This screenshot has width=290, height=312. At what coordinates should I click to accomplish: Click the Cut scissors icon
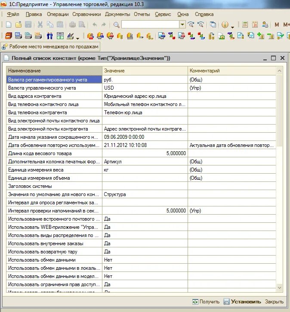pyautogui.click(x=40, y=25)
